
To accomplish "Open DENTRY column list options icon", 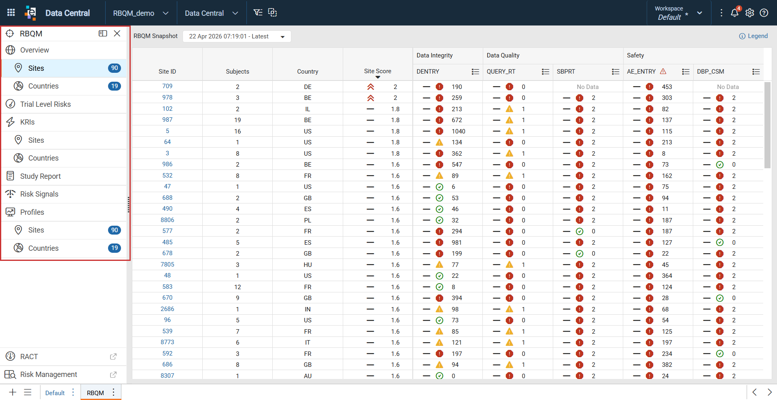I will tap(475, 72).
